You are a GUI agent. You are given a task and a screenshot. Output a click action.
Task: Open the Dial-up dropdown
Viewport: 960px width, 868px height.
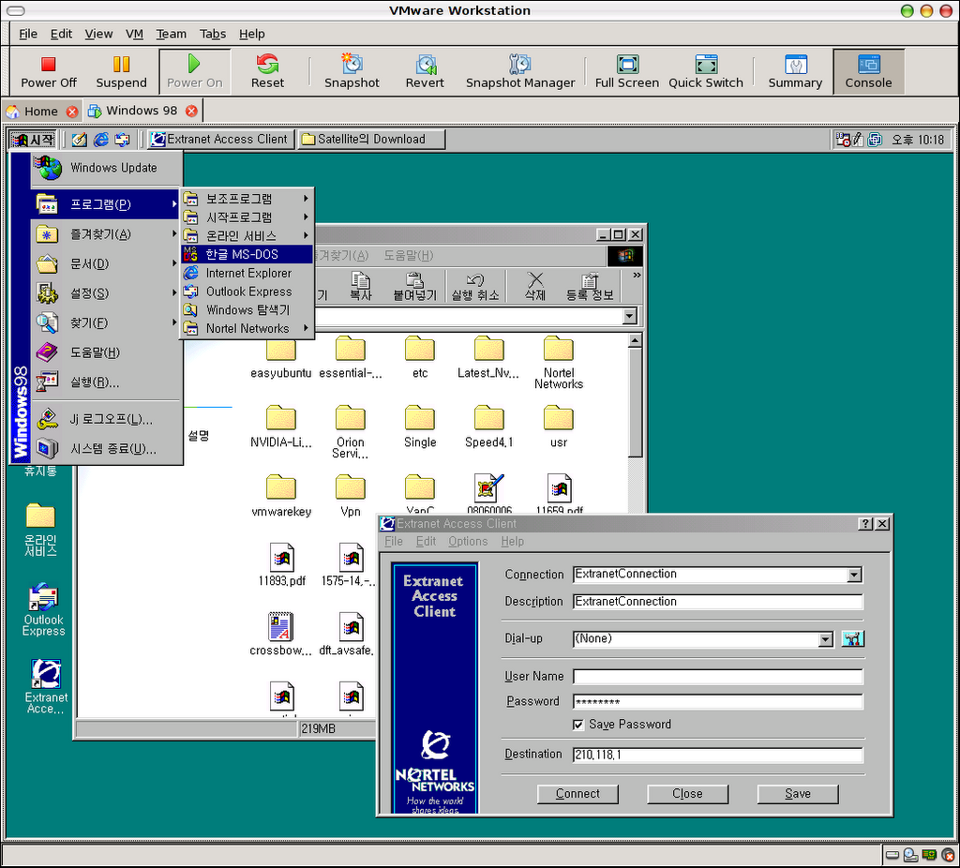[x=825, y=639]
